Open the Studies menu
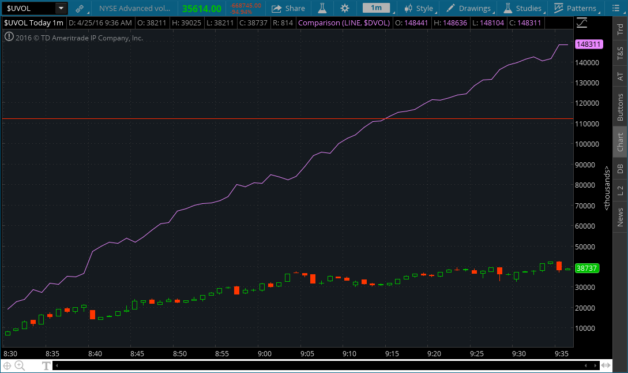 (x=522, y=9)
